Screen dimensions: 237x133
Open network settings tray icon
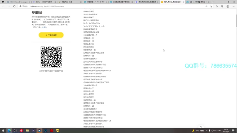(x=212, y=131)
